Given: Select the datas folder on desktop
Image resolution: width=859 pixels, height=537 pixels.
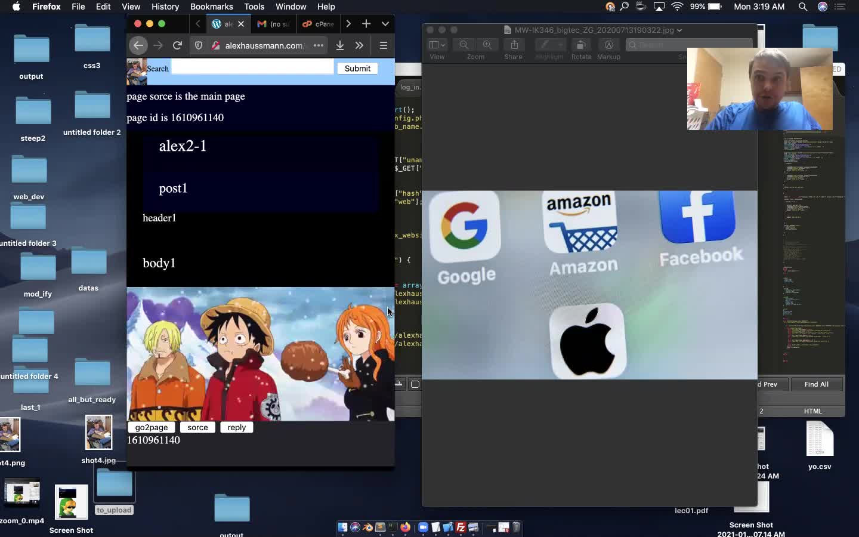Looking at the screenshot, I should click(88, 270).
